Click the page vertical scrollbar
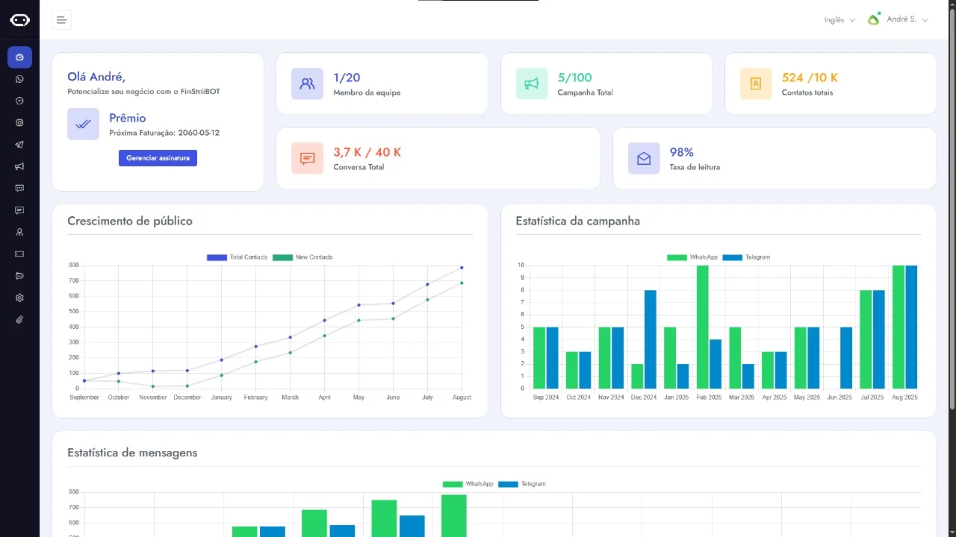Image resolution: width=956 pixels, height=537 pixels. (952, 207)
